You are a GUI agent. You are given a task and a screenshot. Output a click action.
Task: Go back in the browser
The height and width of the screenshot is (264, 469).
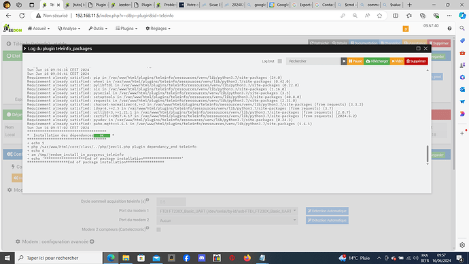[8, 16]
